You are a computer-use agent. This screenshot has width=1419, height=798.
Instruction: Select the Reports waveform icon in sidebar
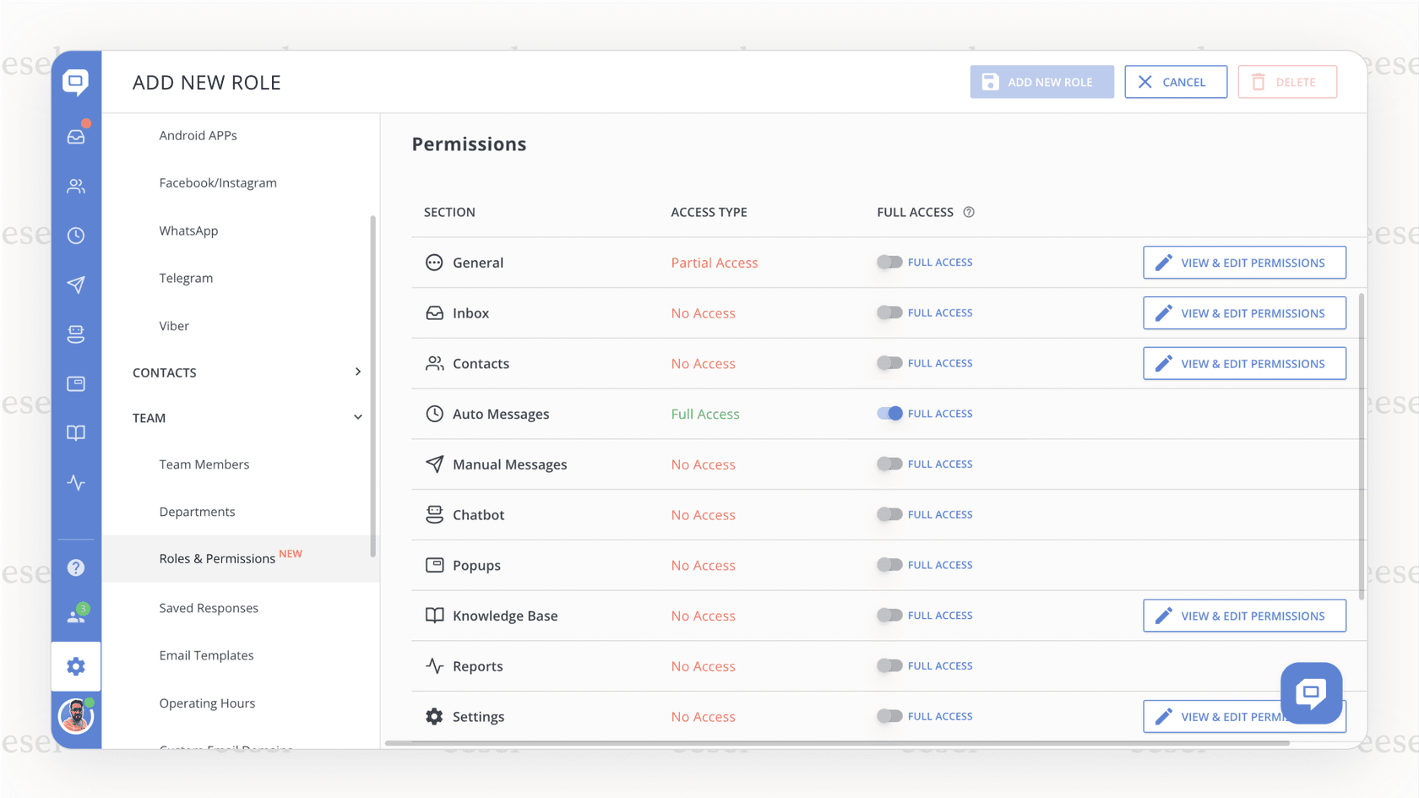(x=76, y=483)
